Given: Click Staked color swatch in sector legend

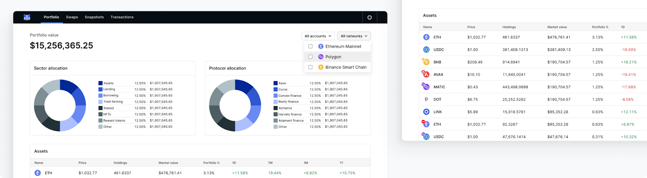Looking at the screenshot, I should tap(100, 108).
